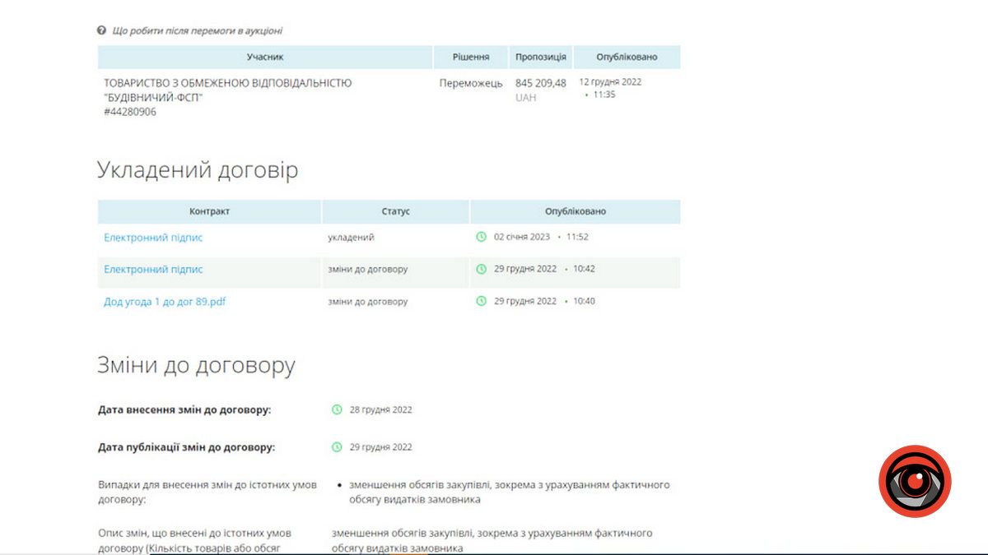Open Електронний підпис link for укладений contract

point(153,238)
